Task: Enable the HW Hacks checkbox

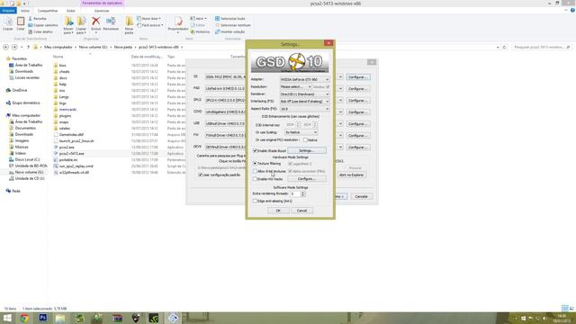Action: (255, 179)
